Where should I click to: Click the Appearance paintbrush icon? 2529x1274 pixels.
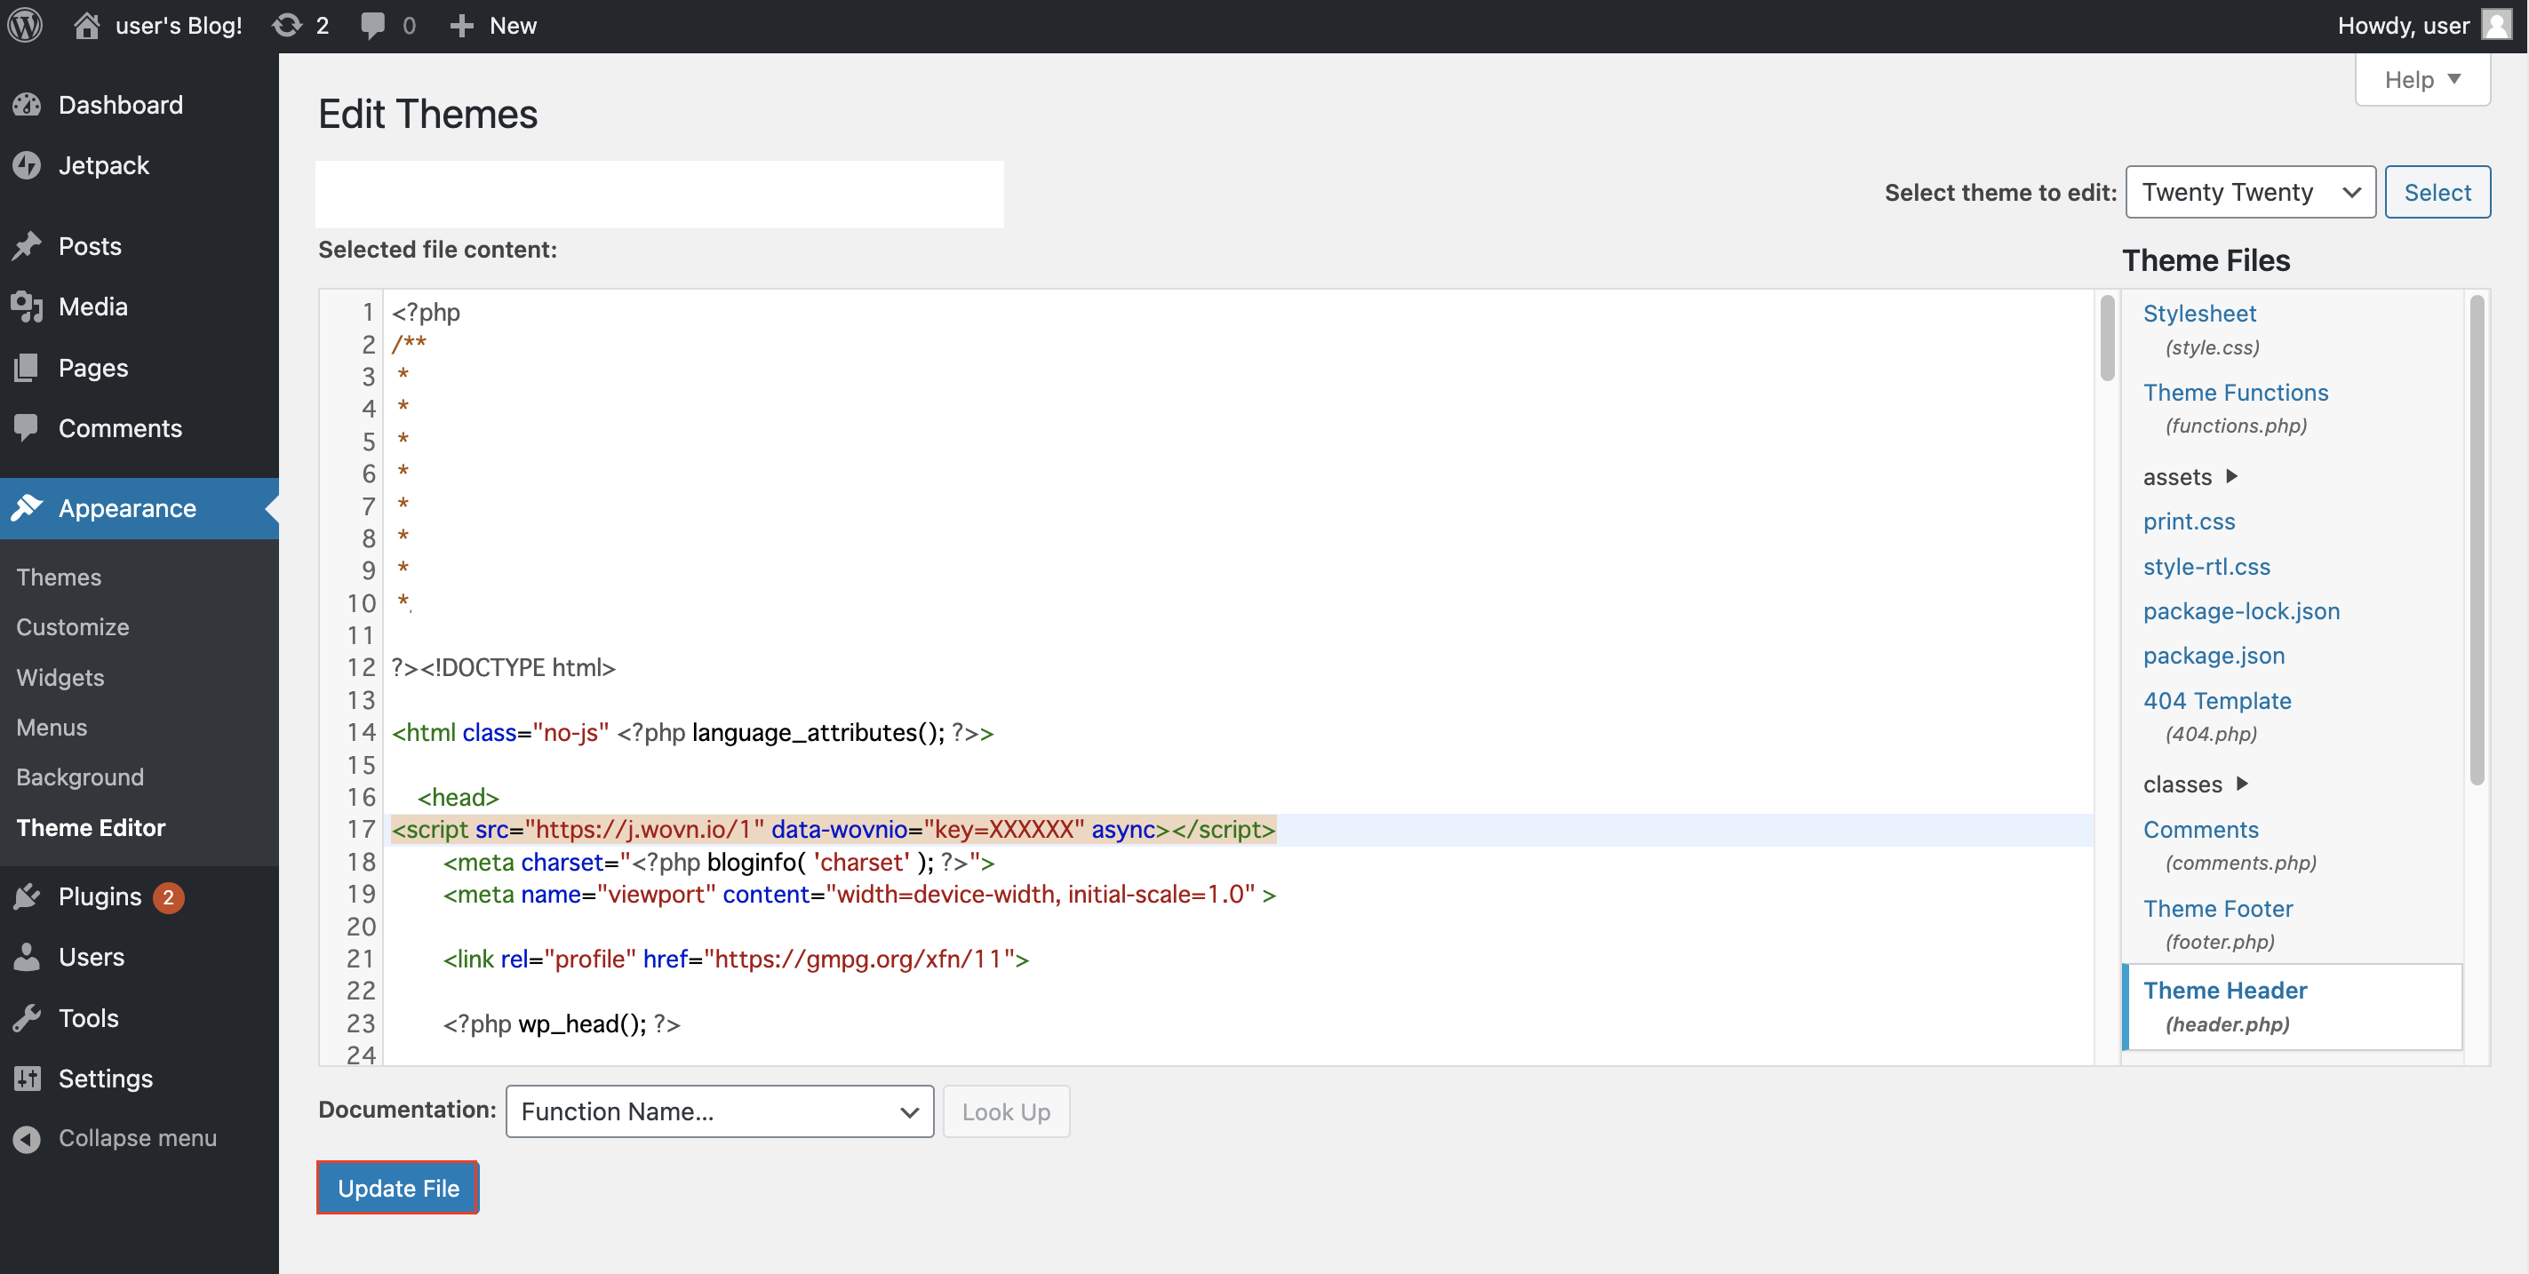(28, 508)
